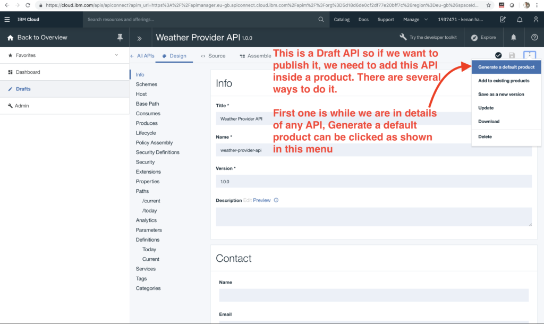Choose Save as a new version
Screen dimensions: 544x324
pyautogui.click(x=506, y=94)
